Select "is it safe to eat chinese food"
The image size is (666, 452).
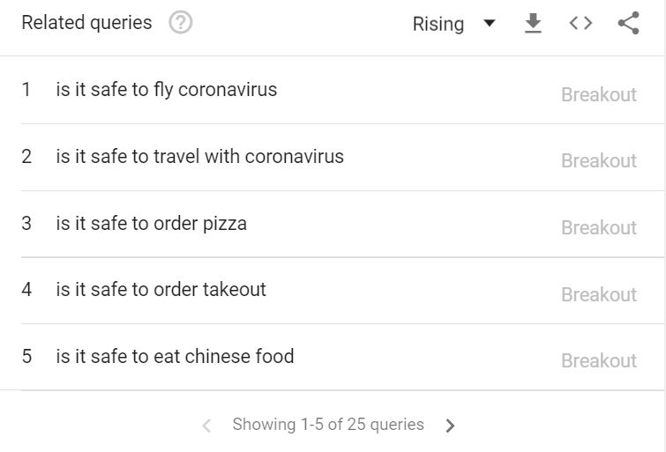176,357
